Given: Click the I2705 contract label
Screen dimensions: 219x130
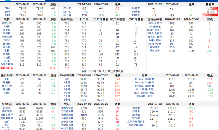Looking at the screenshot, I should 7,12.
